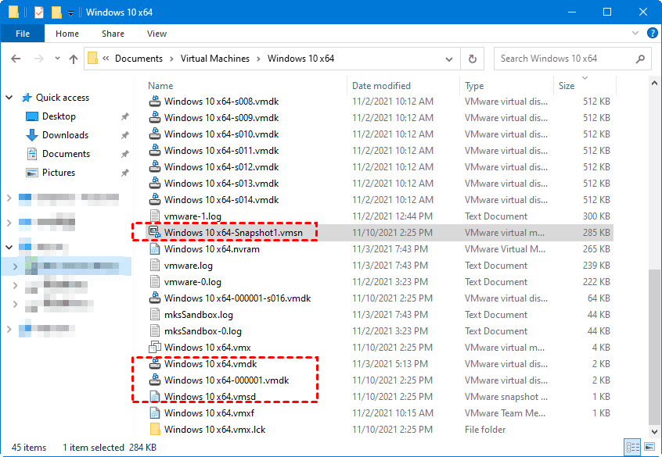Sort by the Name column header
This screenshot has width=662, height=457.
[x=160, y=86]
